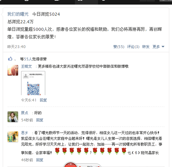Open 原点 username link
Screen dimensions: 172x167
coord(25,113)
